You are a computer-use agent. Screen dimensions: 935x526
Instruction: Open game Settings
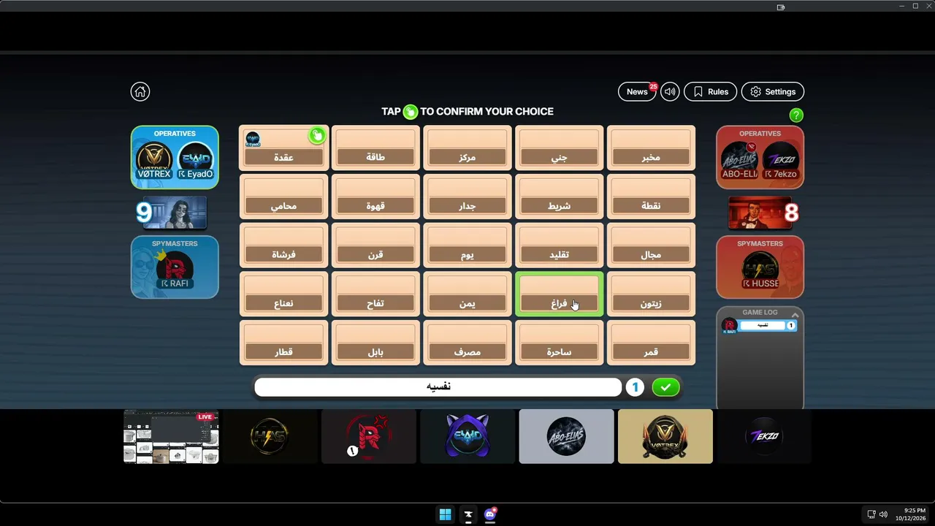pos(773,91)
